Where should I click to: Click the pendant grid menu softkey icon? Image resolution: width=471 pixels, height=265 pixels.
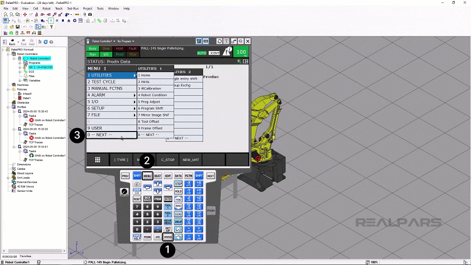[98, 160]
